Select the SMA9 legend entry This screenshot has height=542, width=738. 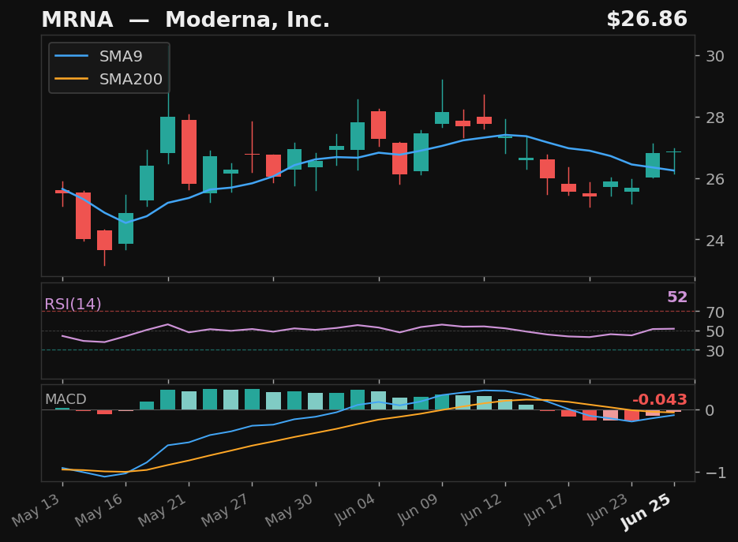point(109,56)
